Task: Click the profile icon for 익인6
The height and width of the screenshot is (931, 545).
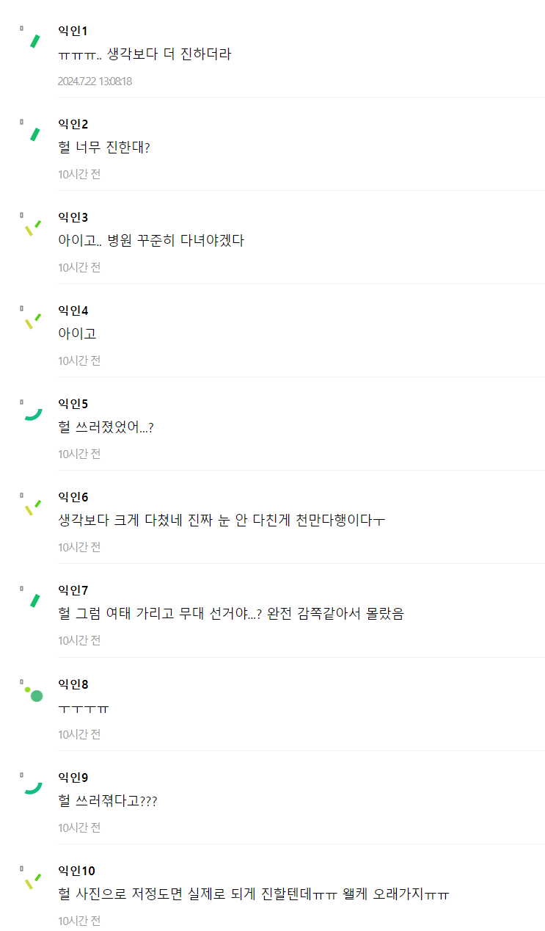Action: (32, 507)
